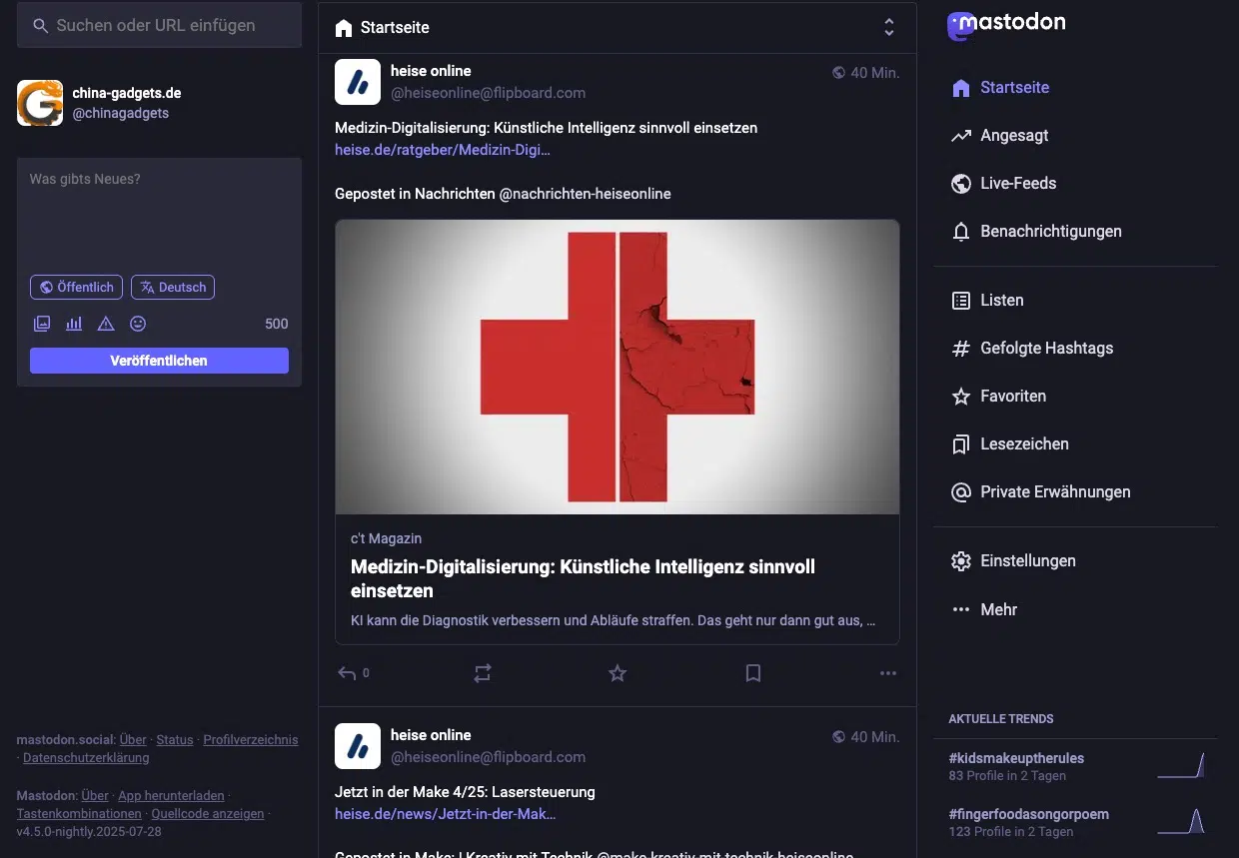Click the china-gadgets.de profile name
The image size is (1239, 858).
(127, 93)
